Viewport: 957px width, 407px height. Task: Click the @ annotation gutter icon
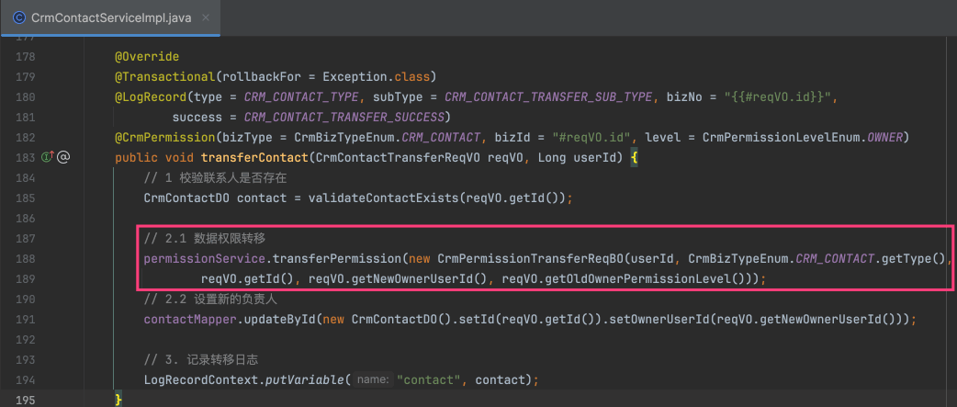click(x=64, y=157)
